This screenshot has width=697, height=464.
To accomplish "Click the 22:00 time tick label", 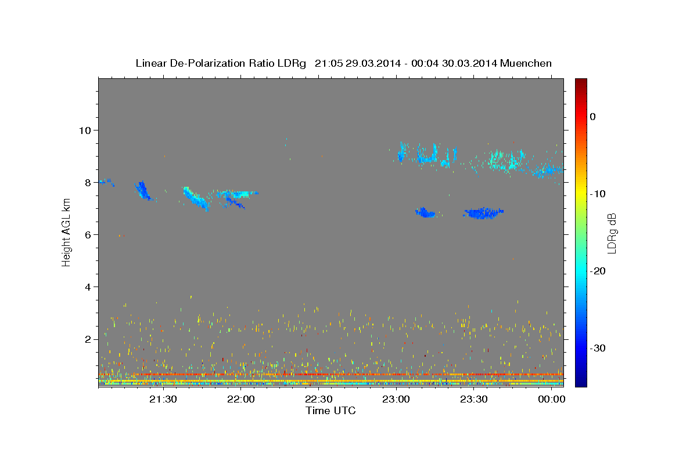I will (241, 399).
